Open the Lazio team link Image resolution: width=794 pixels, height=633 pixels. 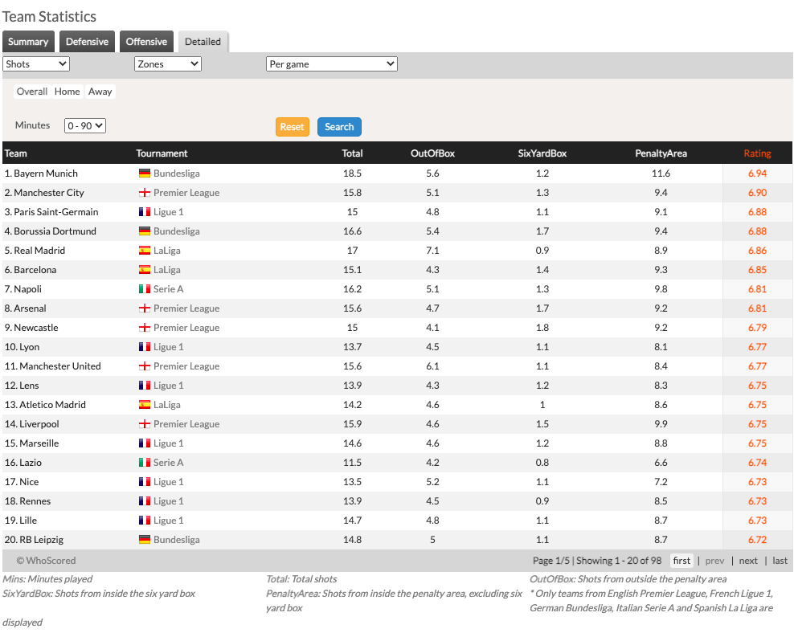[31, 463]
